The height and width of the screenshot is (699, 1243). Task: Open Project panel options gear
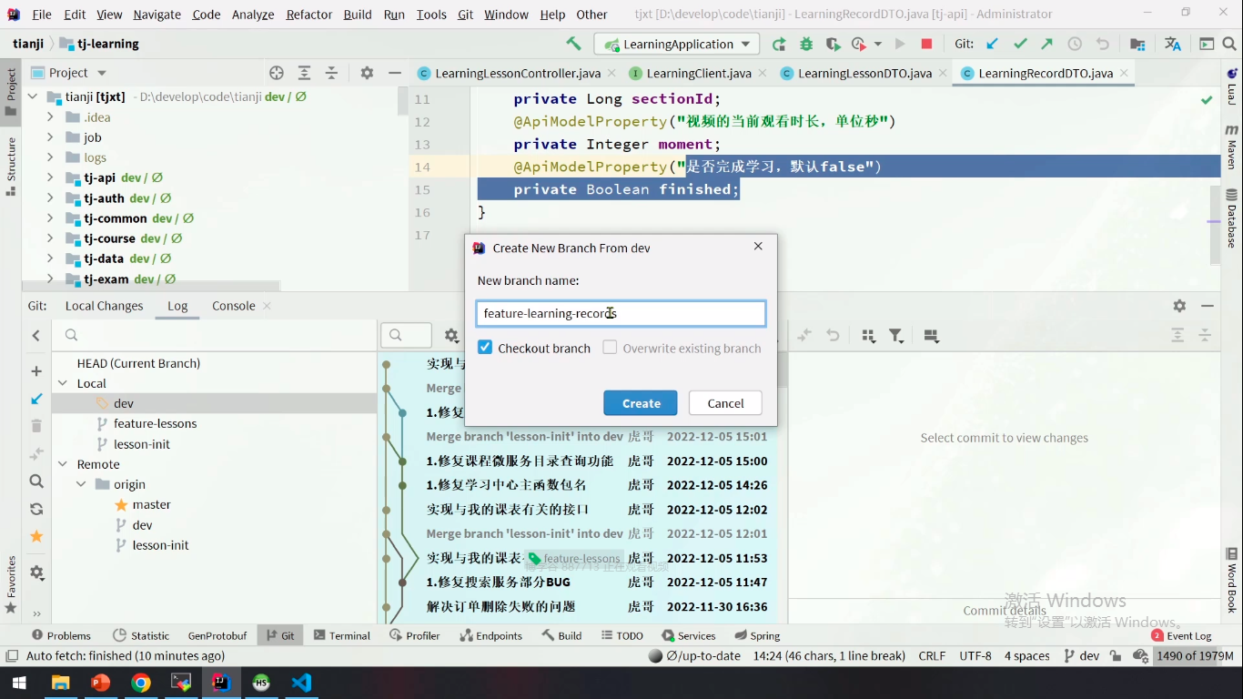coord(367,73)
